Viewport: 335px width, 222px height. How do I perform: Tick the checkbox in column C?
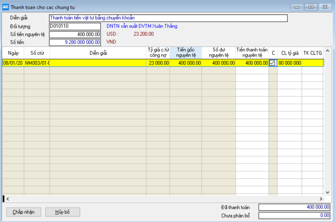(x=272, y=63)
